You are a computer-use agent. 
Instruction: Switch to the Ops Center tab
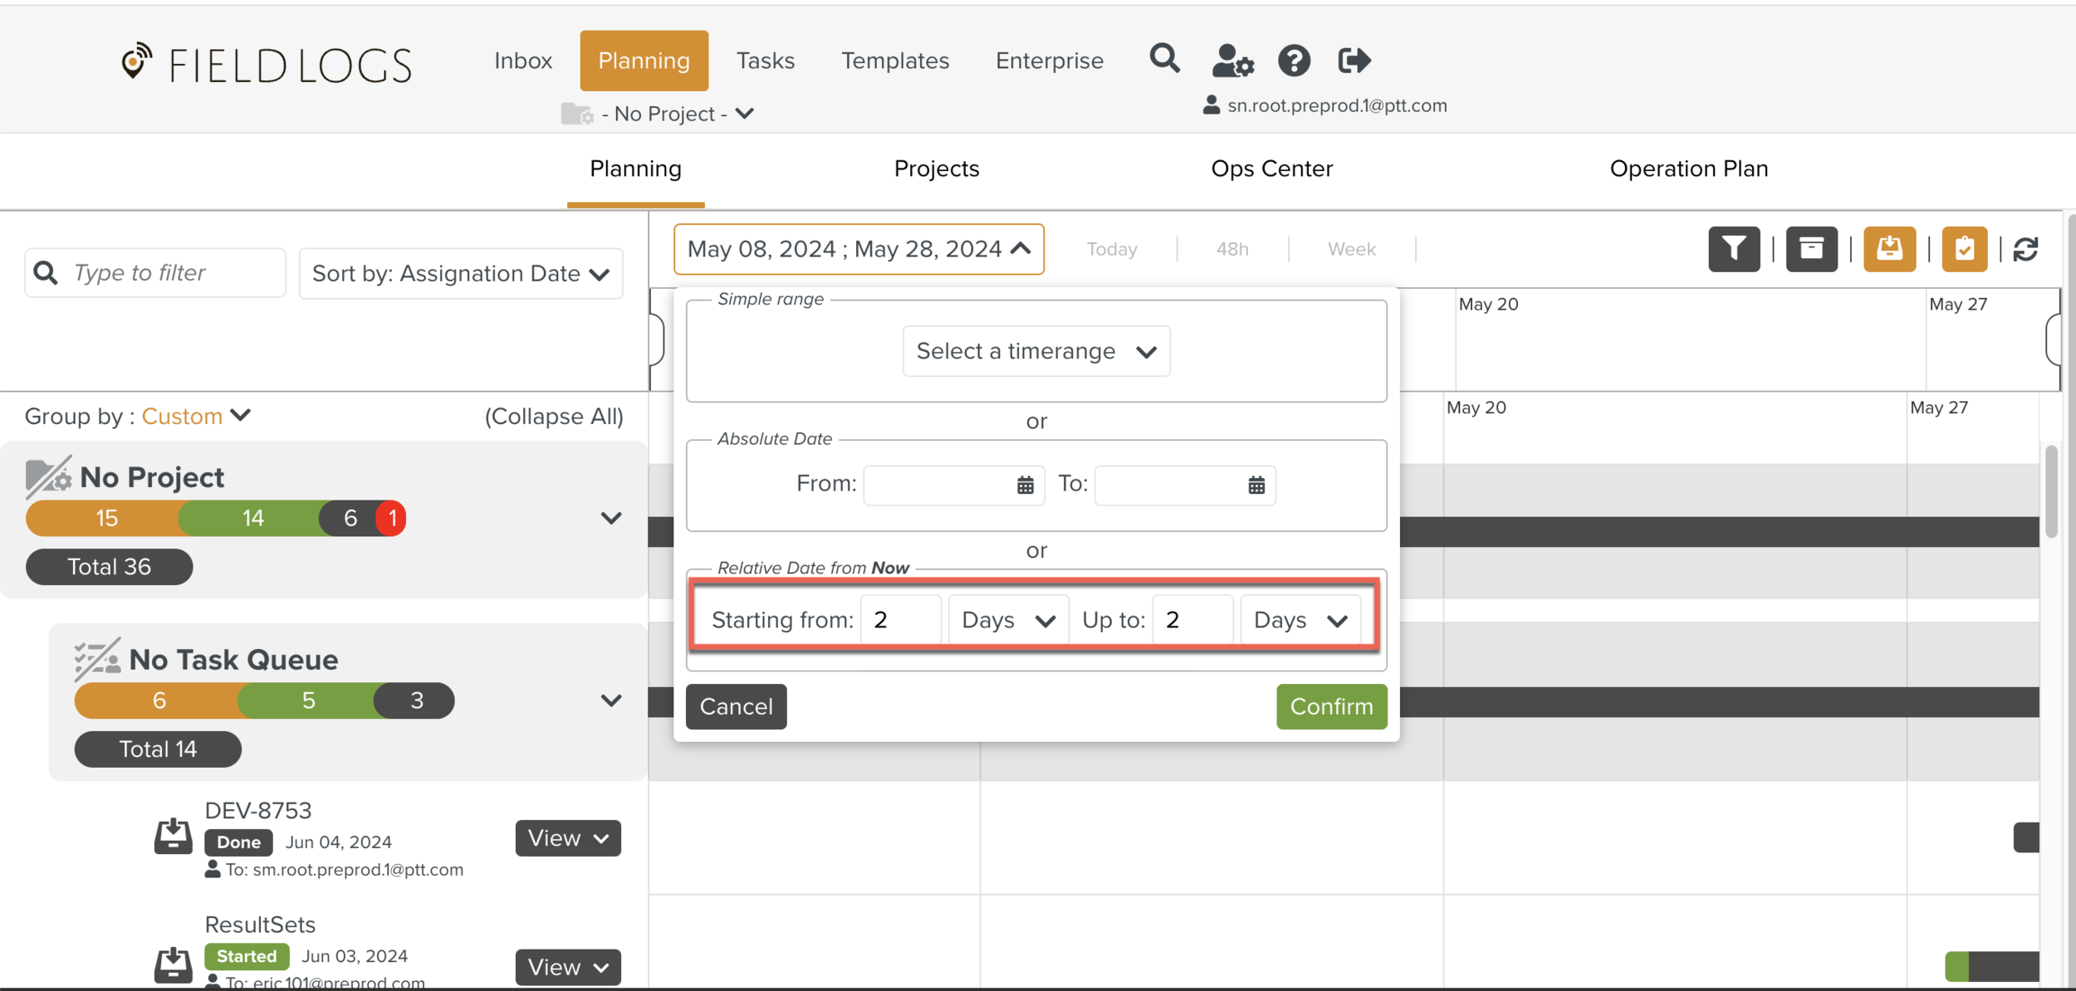tap(1271, 168)
